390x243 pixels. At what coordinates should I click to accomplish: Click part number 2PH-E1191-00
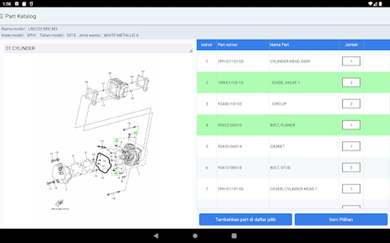(230, 189)
